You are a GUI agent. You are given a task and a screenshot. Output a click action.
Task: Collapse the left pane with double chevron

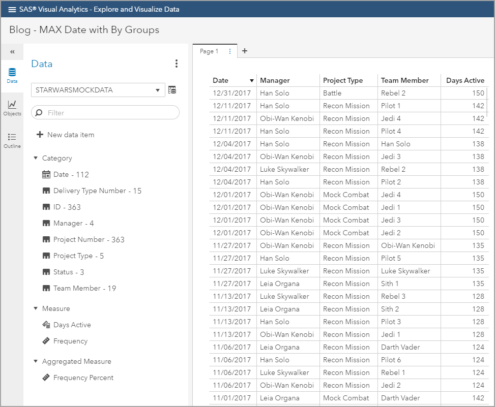(x=12, y=52)
